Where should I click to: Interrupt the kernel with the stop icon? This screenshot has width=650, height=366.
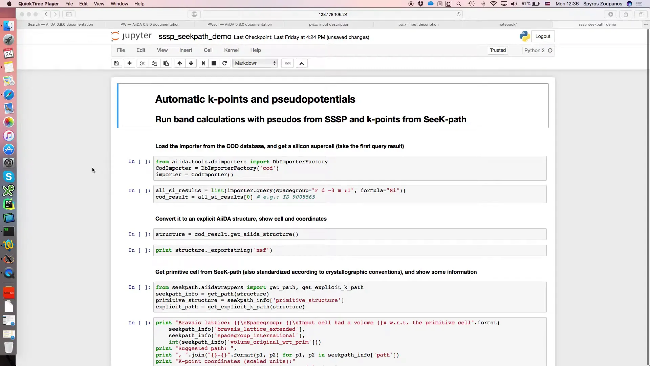(214, 63)
